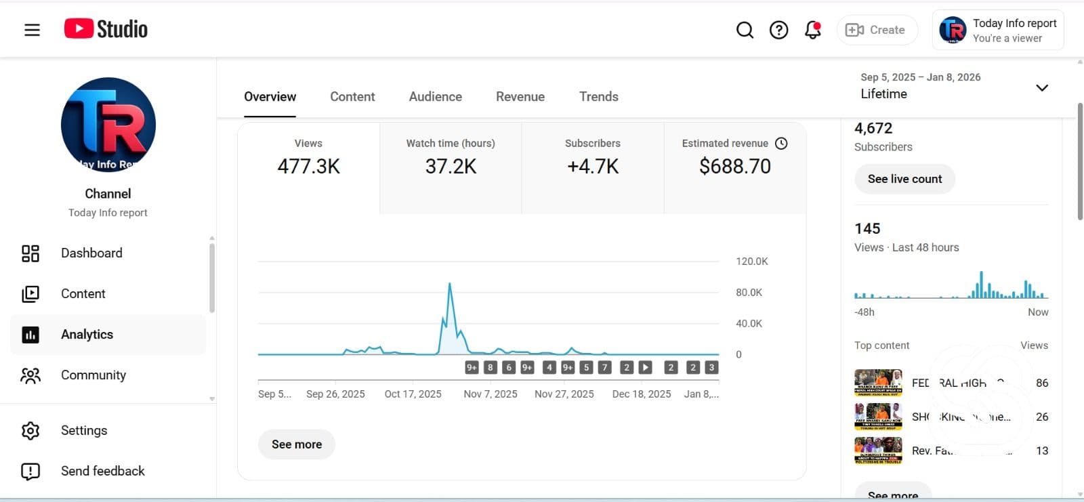Click the estimated revenue clock icon
The image size is (1084, 502).
point(781,144)
